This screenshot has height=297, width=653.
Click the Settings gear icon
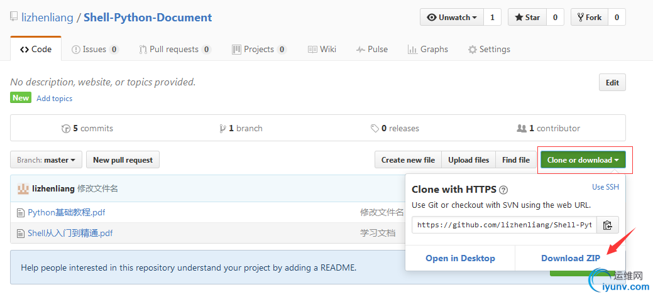tap(472, 50)
